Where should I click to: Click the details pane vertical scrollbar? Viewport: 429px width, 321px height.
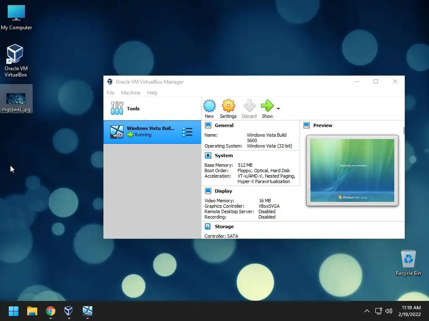[404, 130]
